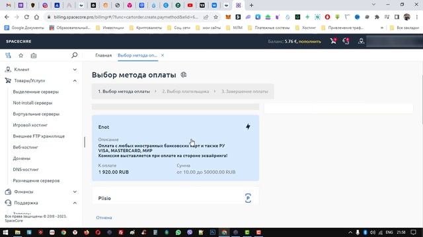Click the пополнить balance link

coord(310,41)
